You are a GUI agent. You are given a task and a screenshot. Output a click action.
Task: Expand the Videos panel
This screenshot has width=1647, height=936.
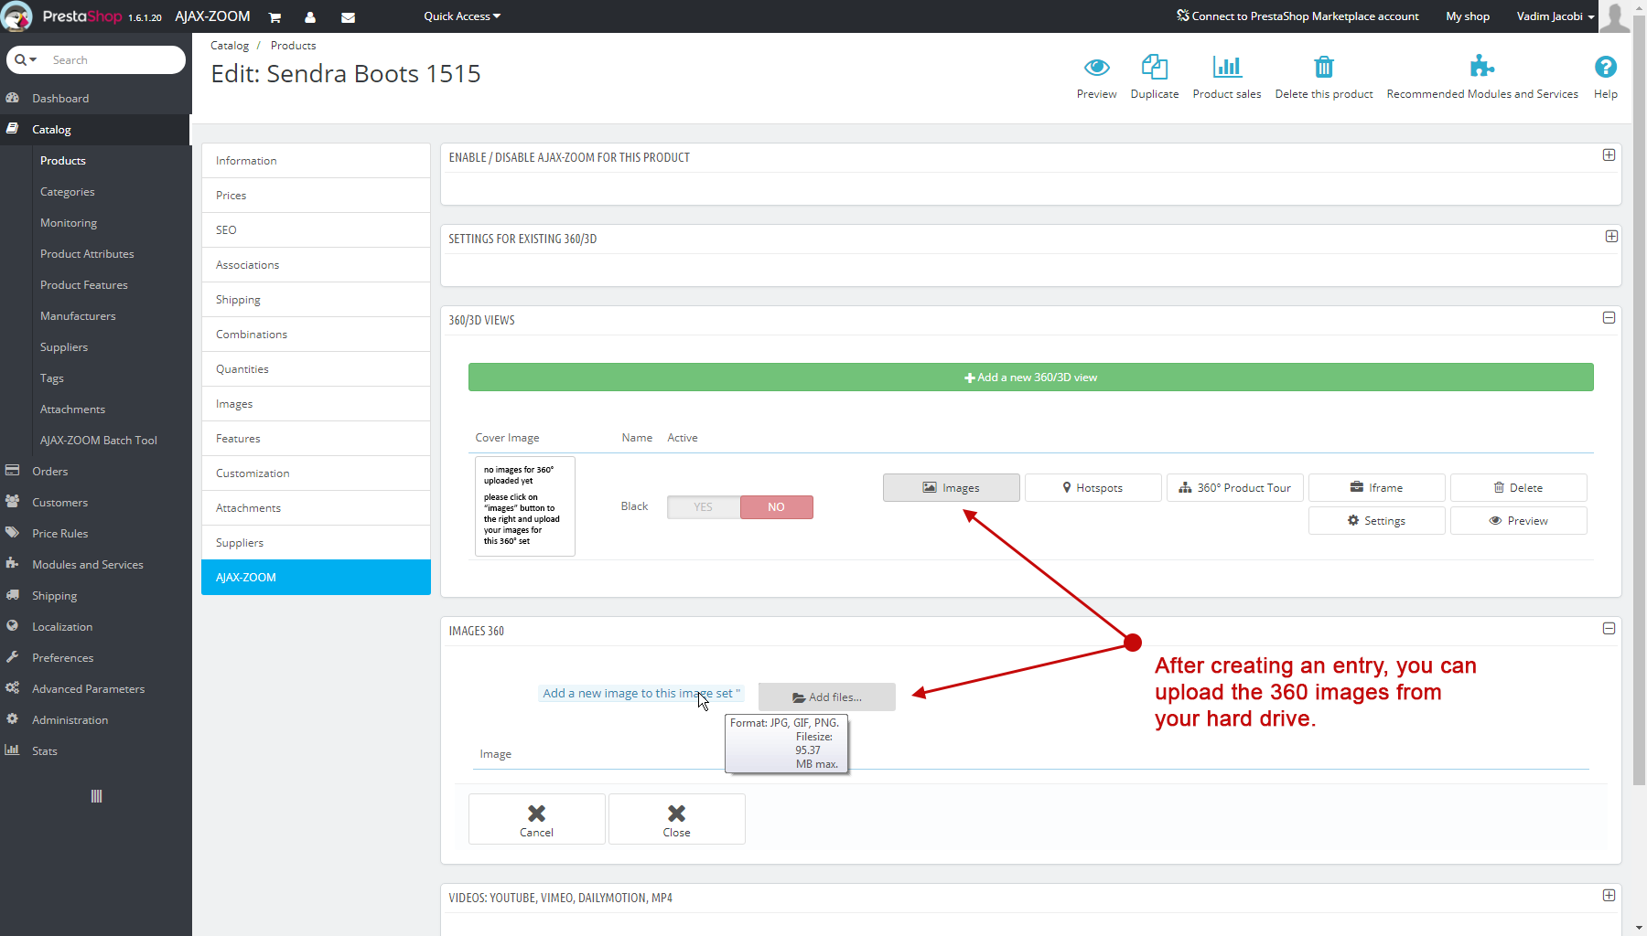click(x=1609, y=896)
